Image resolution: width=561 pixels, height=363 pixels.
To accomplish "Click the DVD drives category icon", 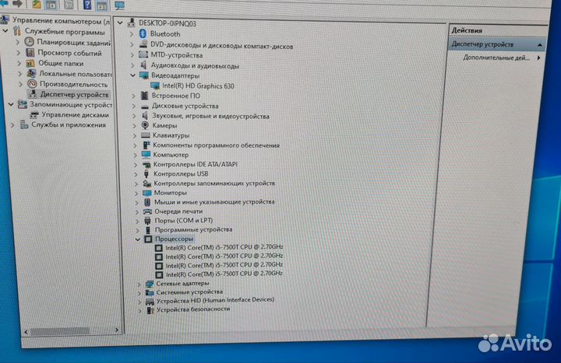I will (x=143, y=44).
